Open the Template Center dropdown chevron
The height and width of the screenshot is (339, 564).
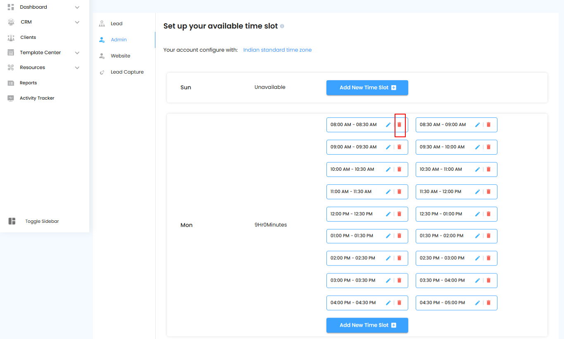coord(77,53)
